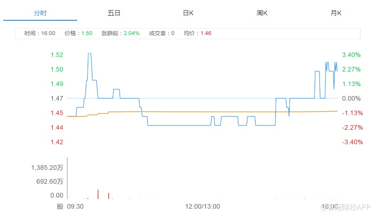Screen dimensions: 375x216
Task: Click the 1.52 price axis label
Action: tap(57, 55)
